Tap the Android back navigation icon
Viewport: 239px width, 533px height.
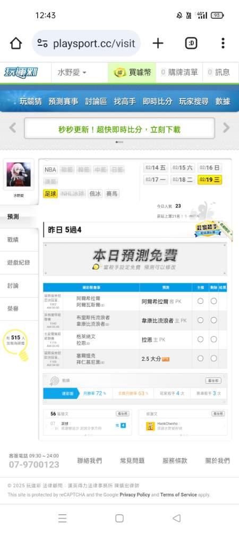click(176, 518)
